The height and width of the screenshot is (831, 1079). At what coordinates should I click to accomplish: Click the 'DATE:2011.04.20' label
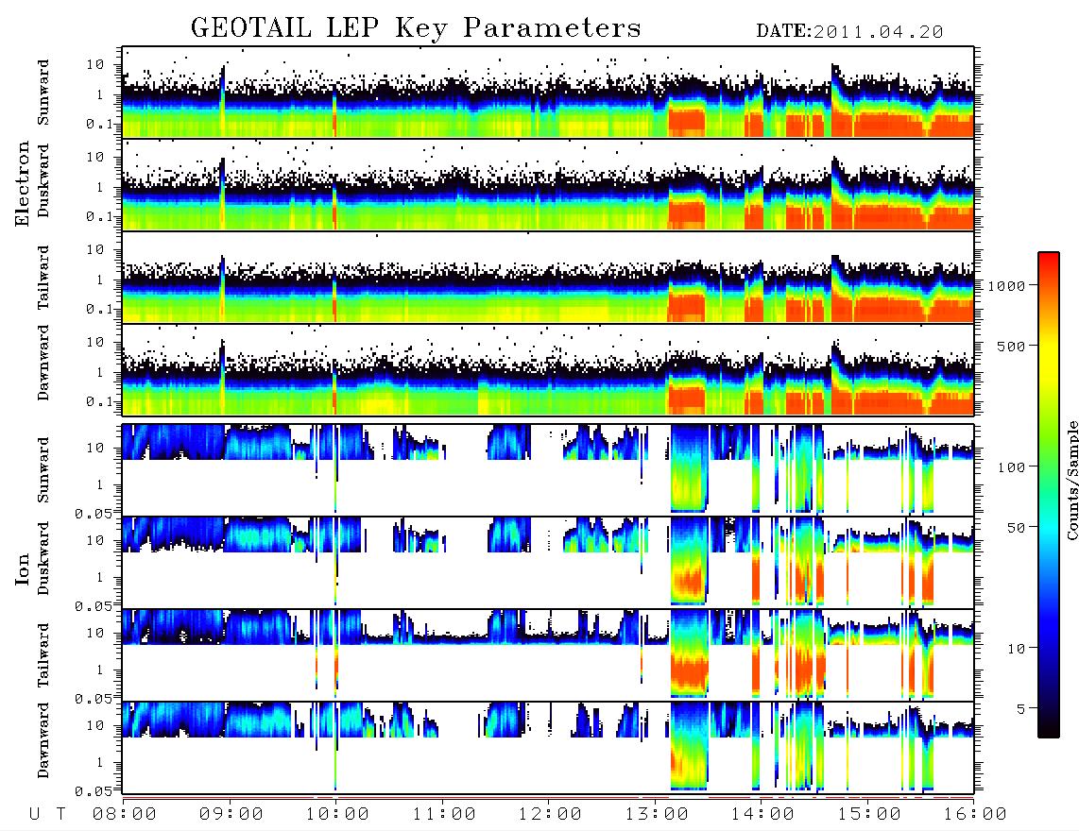tap(849, 32)
